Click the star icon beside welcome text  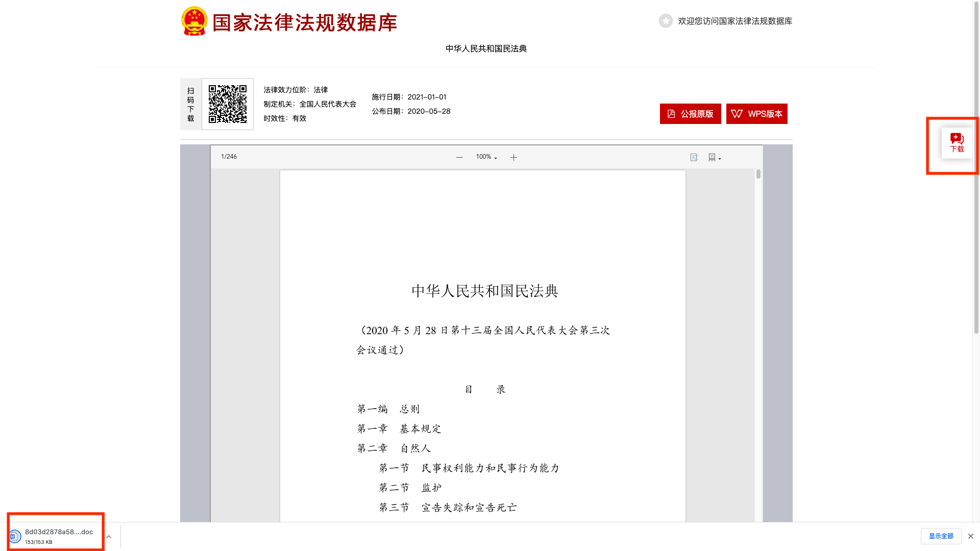pyautogui.click(x=666, y=21)
